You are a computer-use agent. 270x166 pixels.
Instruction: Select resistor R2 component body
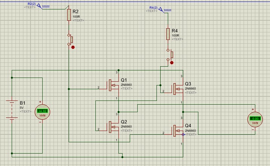[69, 15]
